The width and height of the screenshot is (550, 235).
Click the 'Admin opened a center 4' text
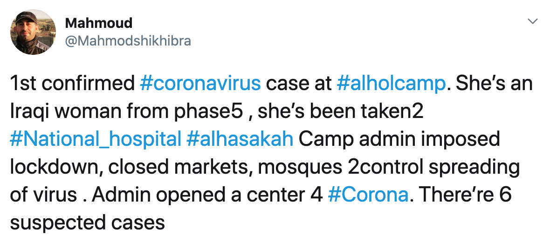pos(207,195)
